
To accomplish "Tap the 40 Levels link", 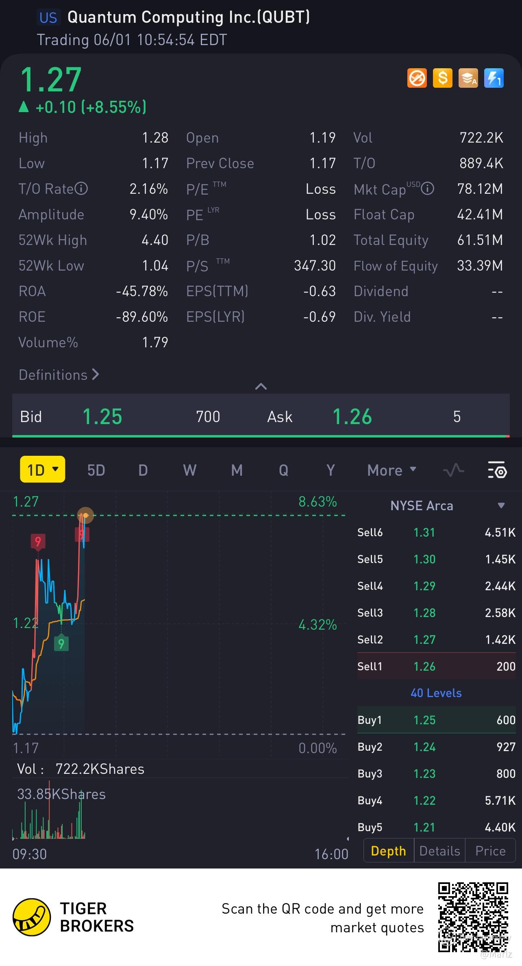I will tap(436, 693).
